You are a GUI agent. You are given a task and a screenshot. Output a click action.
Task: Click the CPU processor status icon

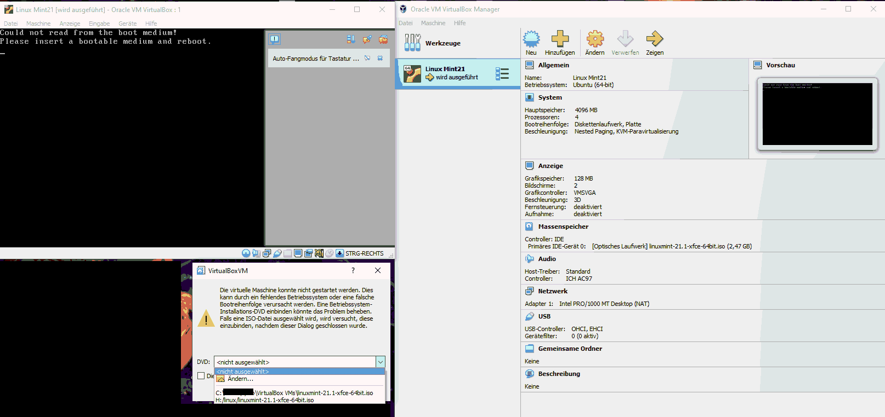(319, 253)
